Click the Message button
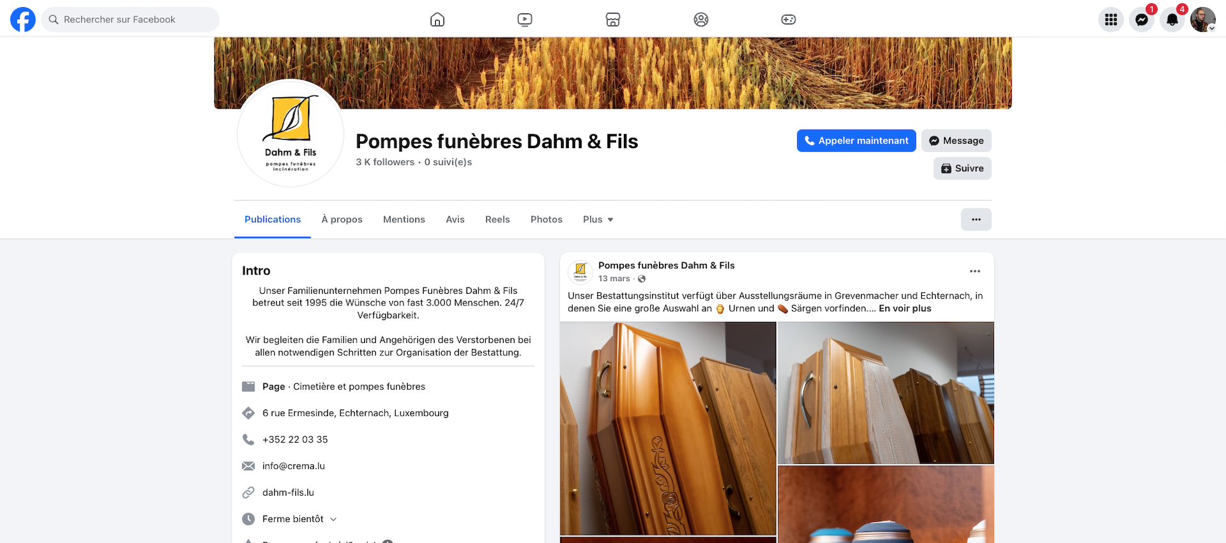The height and width of the screenshot is (543, 1226). pos(956,141)
